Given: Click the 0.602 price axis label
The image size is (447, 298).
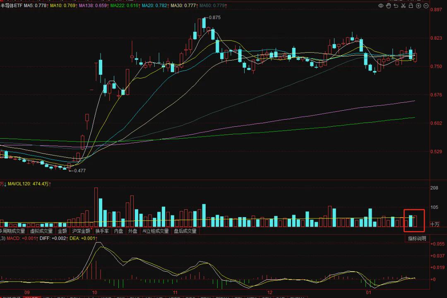Looking at the screenshot, I should pos(436,123).
